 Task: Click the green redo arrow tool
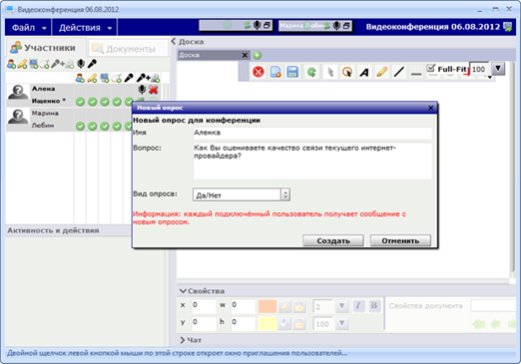point(311,72)
